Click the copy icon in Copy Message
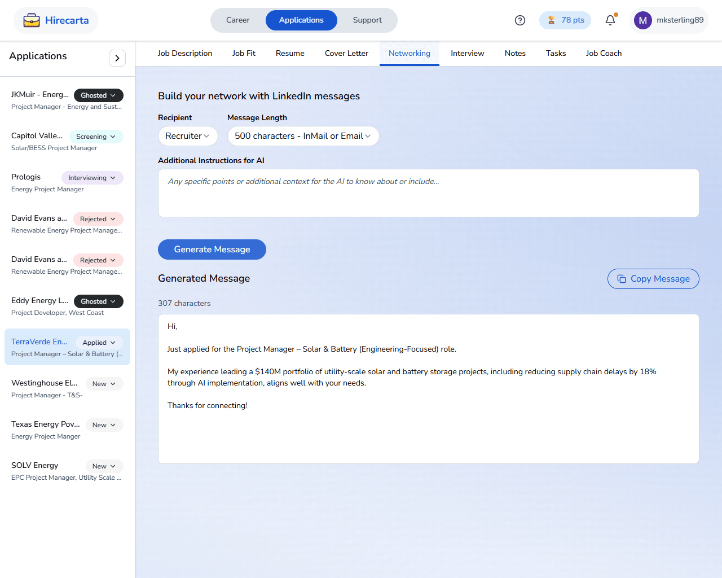The image size is (722, 578). (622, 279)
